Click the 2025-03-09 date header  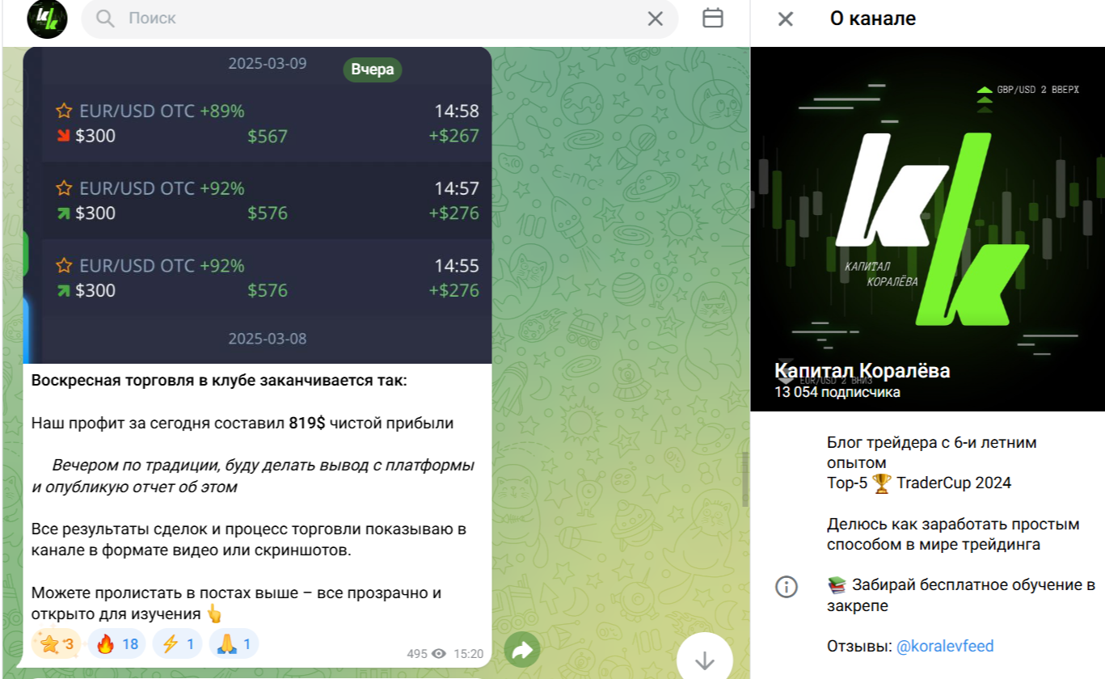(268, 64)
